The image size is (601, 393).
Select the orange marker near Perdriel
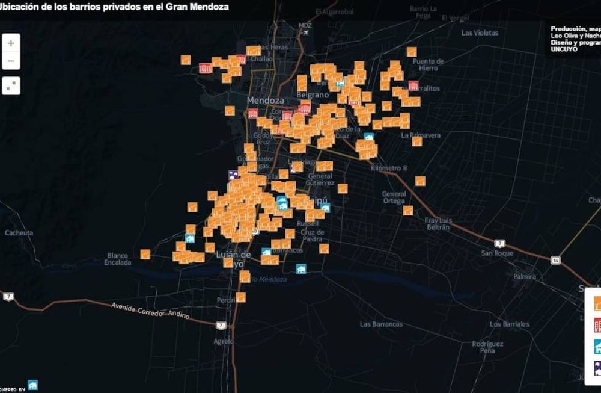240,297
